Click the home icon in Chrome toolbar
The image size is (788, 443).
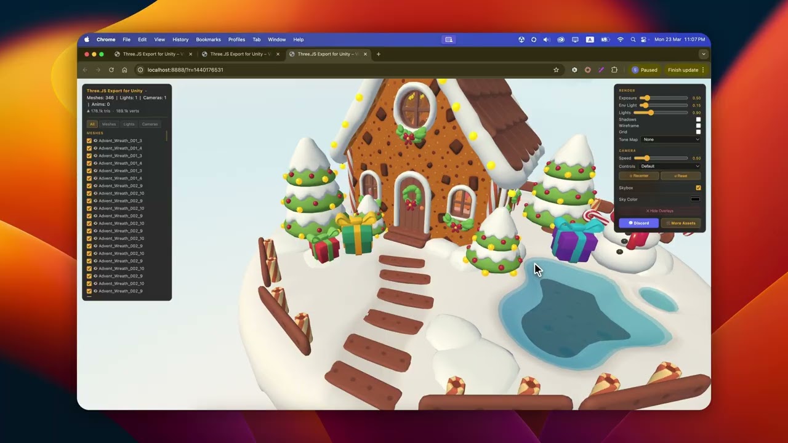coord(124,70)
